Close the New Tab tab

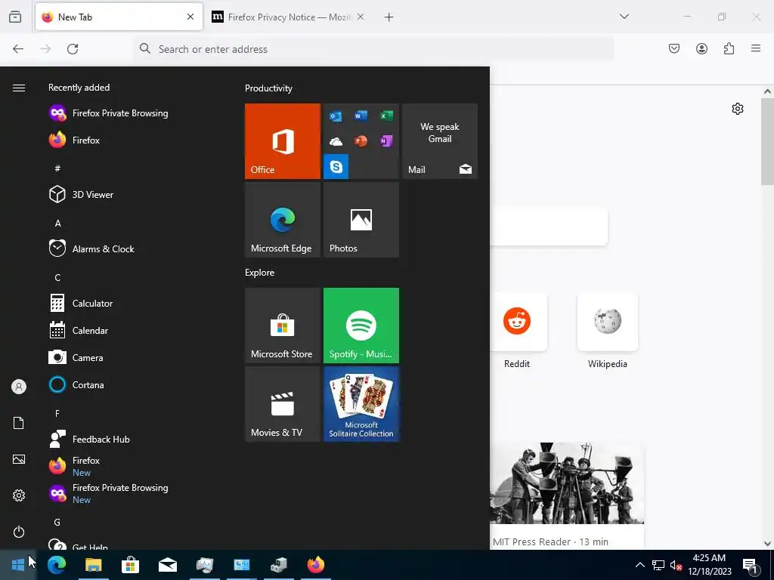pos(190,17)
